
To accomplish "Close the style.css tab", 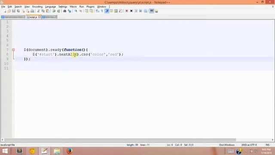I will pos(55,17).
